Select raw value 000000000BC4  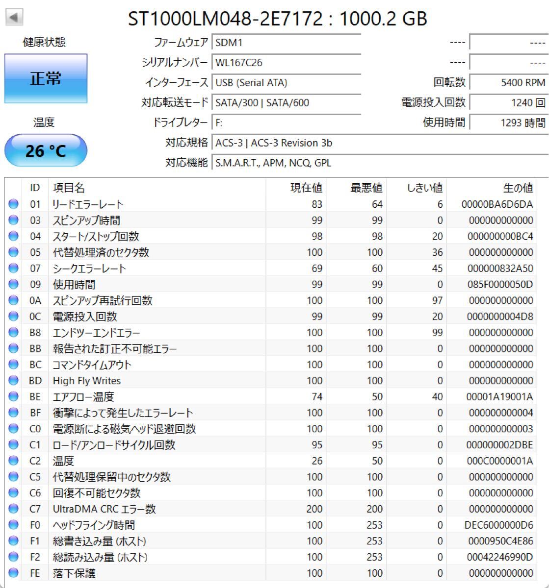click(500, 236)
